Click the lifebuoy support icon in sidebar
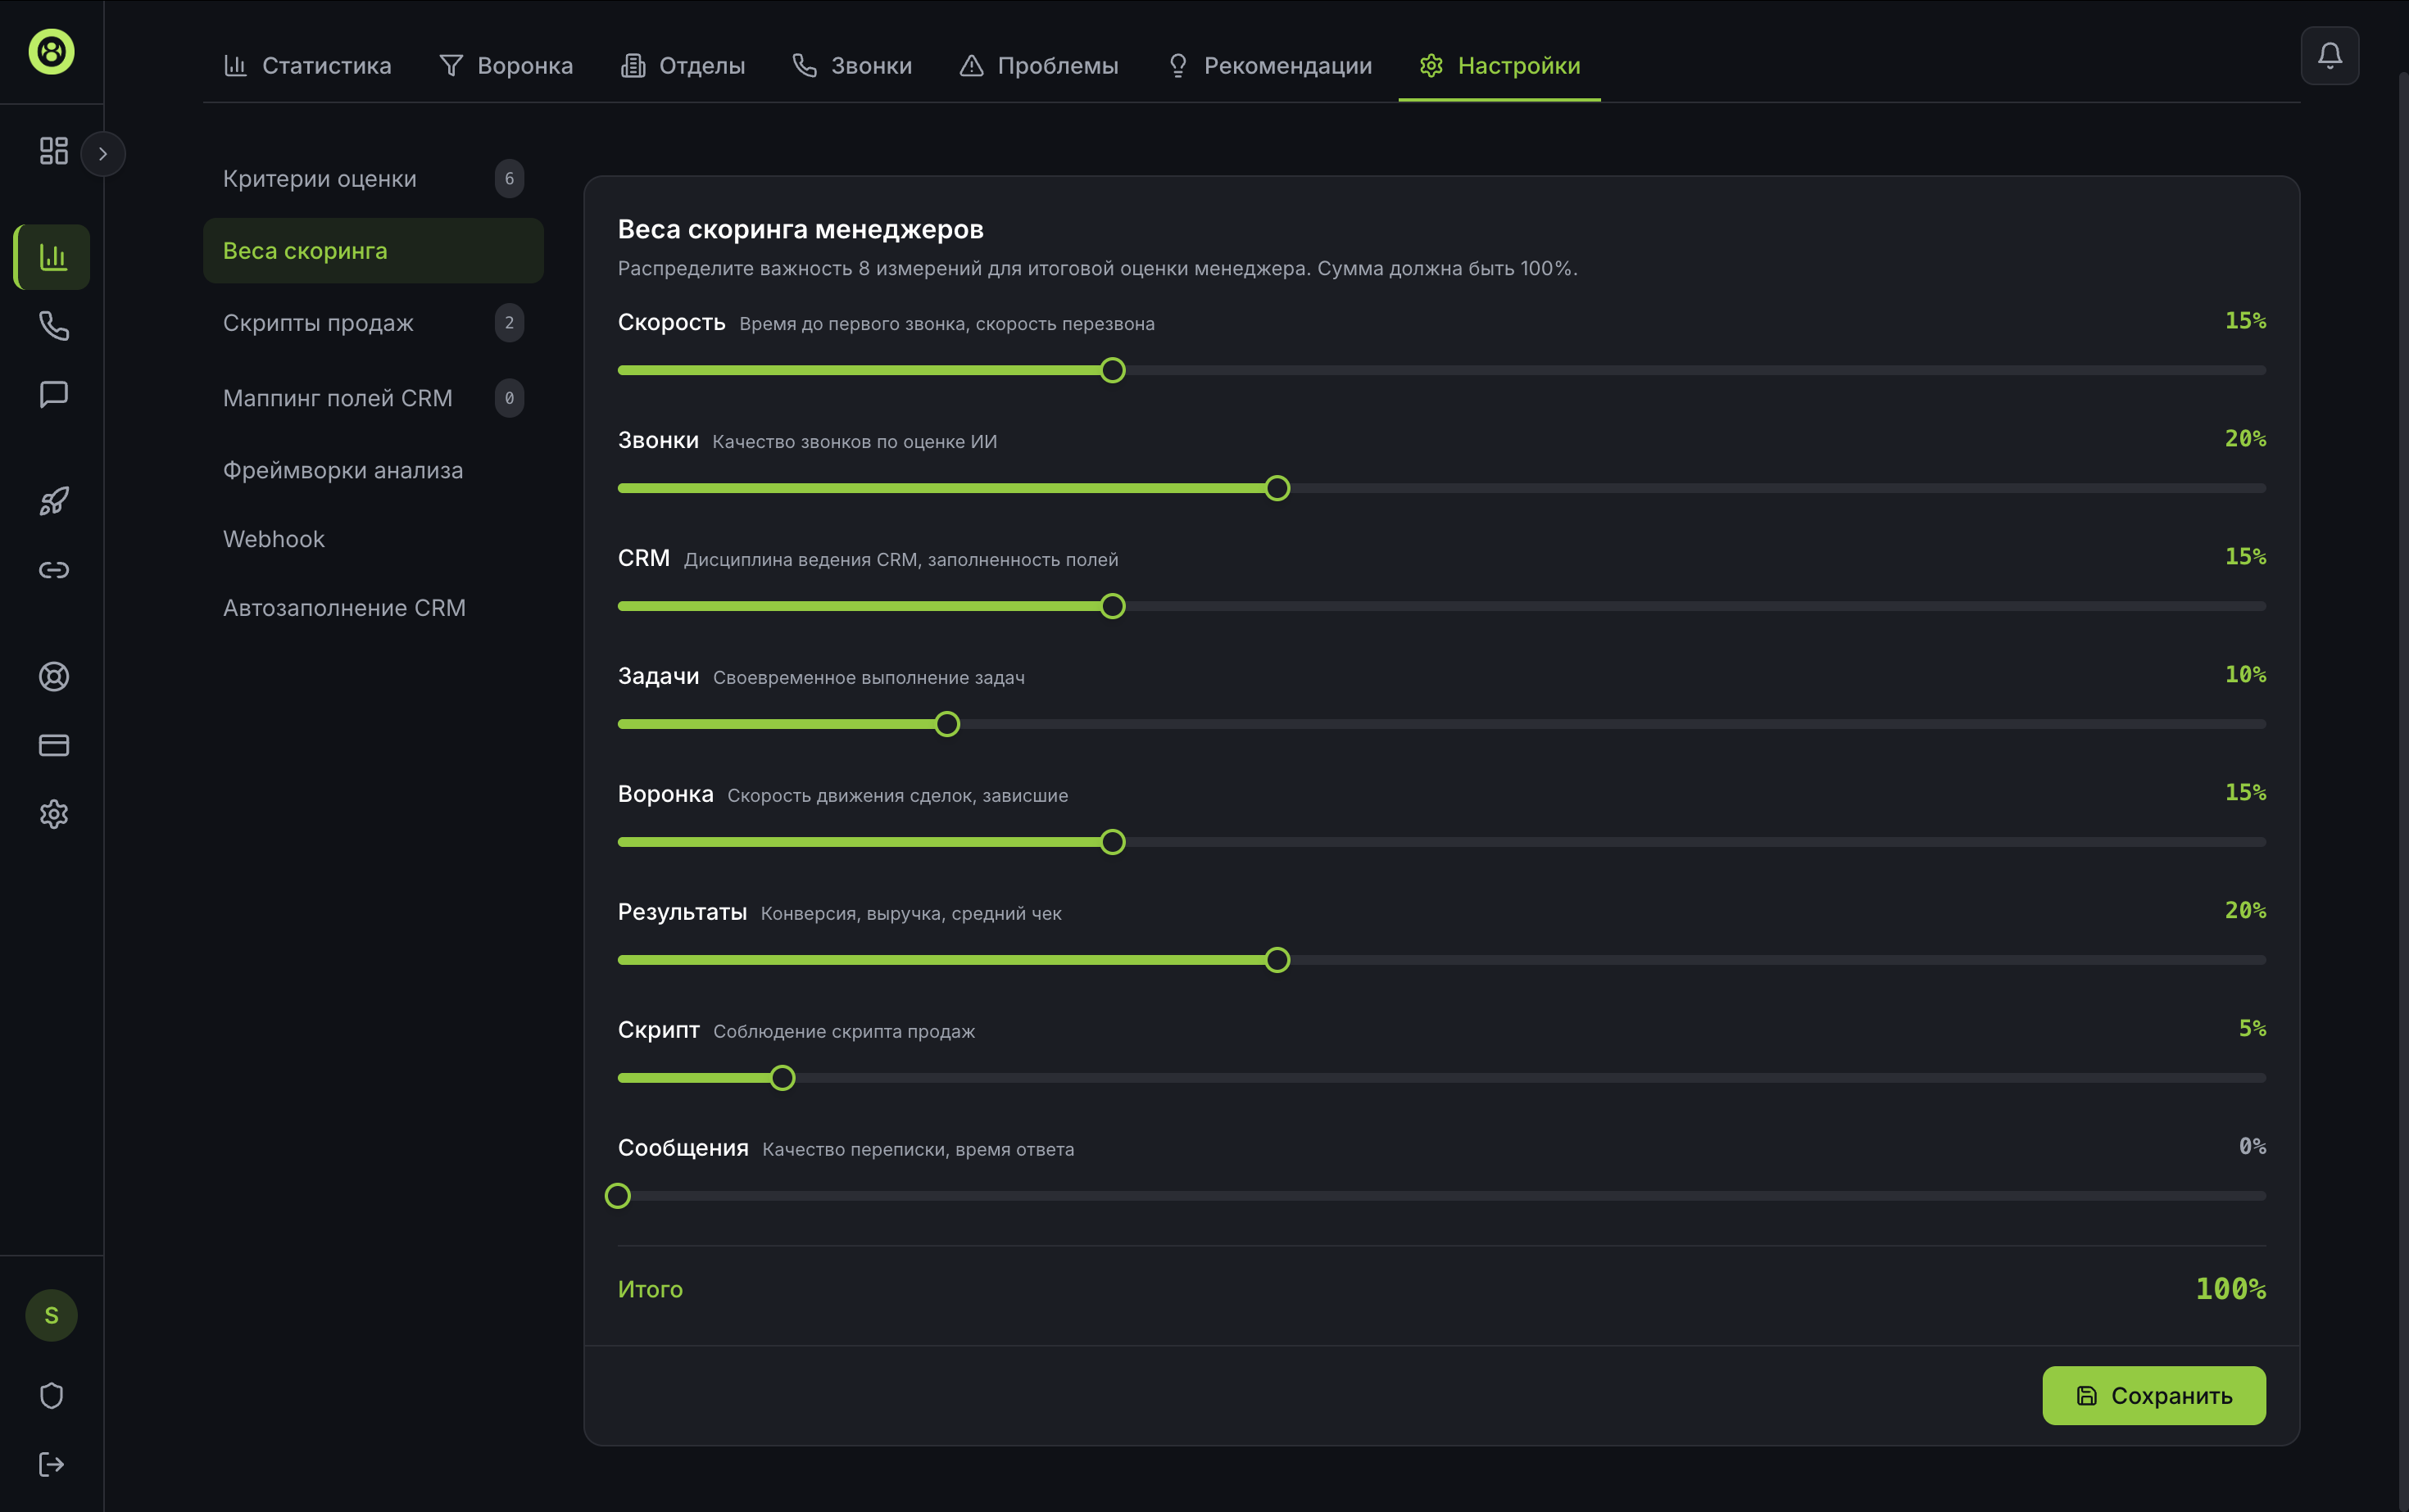The height and width of the screenshot is (1512, 2409). point(53,677)
